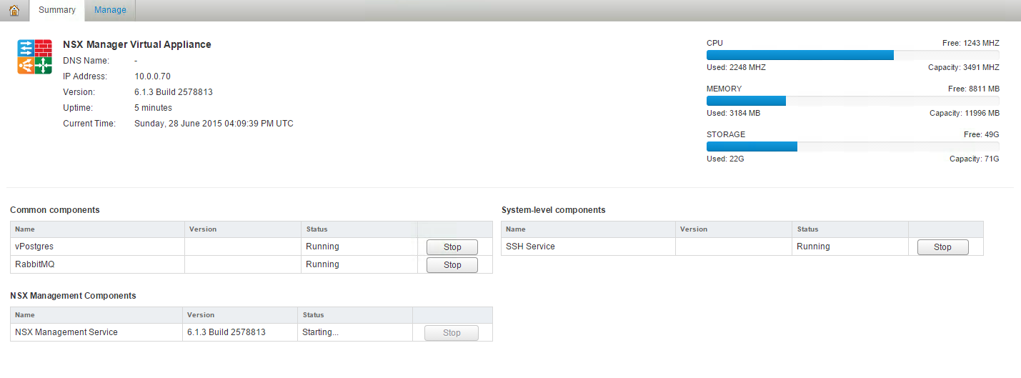
Task: Click the CPU usage bar
Action: pyautogui.click(x=852, y=55)
